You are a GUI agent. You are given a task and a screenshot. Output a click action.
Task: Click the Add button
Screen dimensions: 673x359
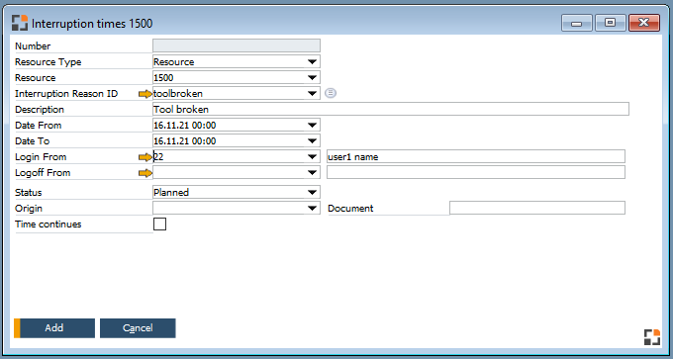(54, 328)
